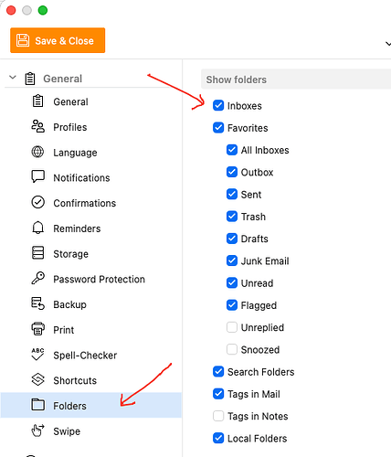Viewport: 391px width, 457px height.
Task: Click the Storage database icon
Action: pyautogui.click(x=37, y=253)
